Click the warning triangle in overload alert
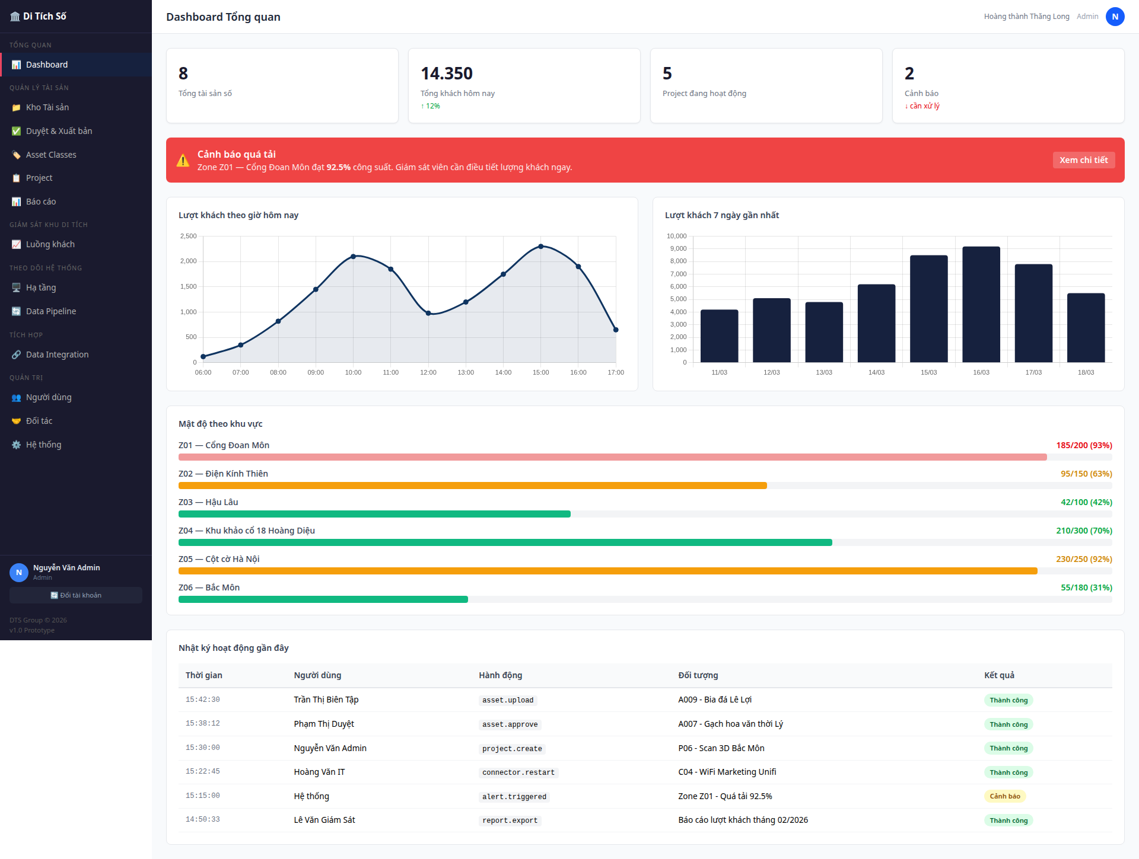 [x=183, y=160]
